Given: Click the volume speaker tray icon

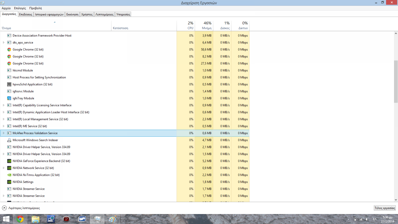Looking at the screenshot, I should coord(366,219).
